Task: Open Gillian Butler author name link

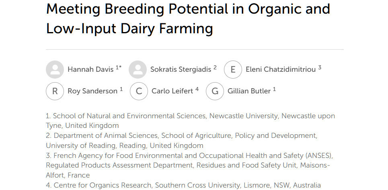Action: [249, 91]
